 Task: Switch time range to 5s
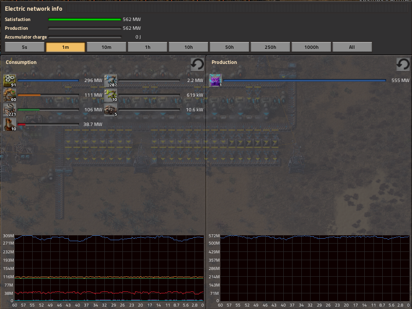(x=24, y=47)
